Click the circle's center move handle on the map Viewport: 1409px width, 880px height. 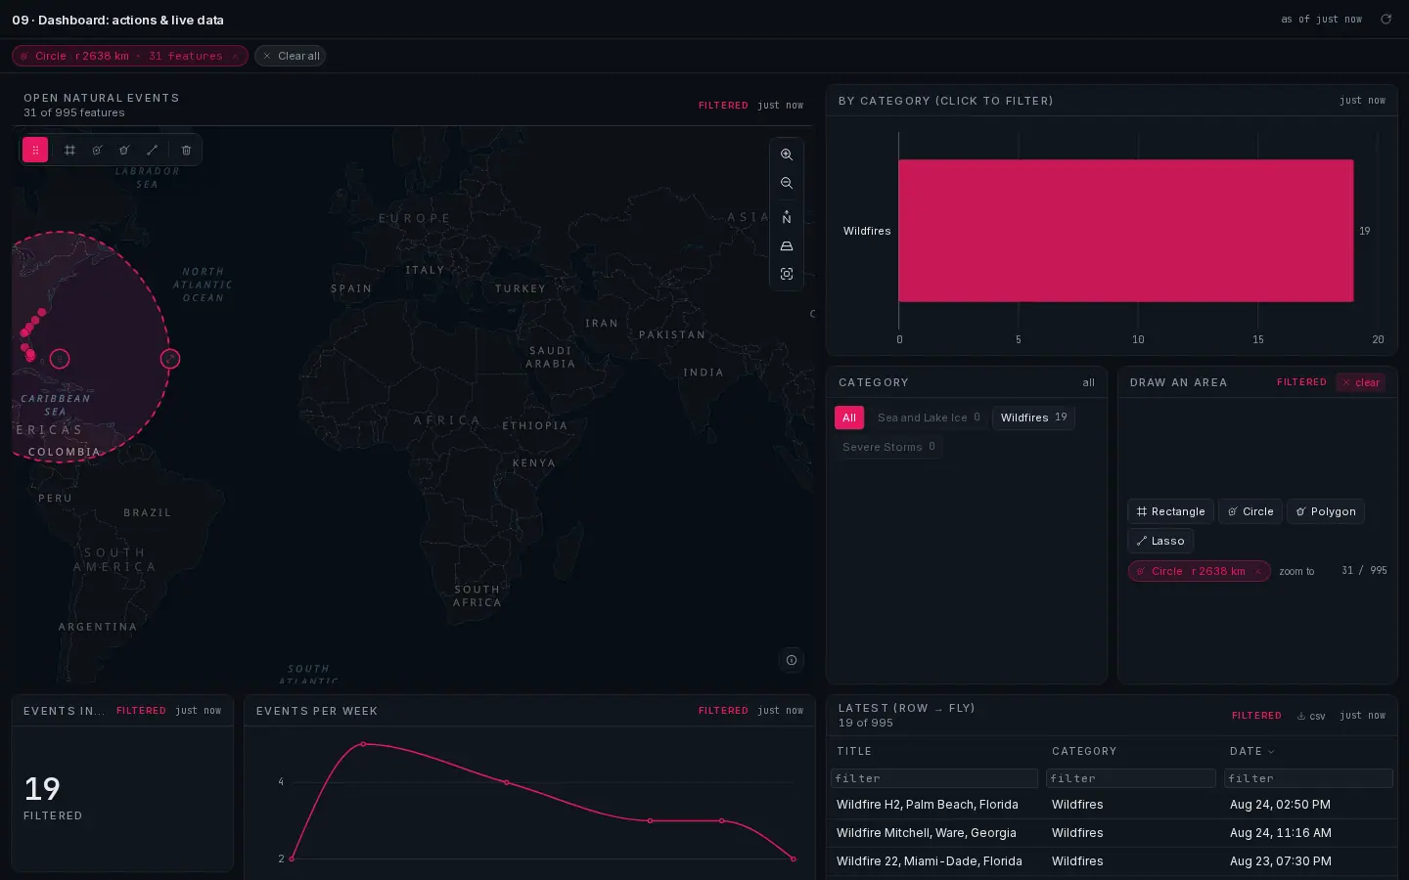[x=60, y=359]
